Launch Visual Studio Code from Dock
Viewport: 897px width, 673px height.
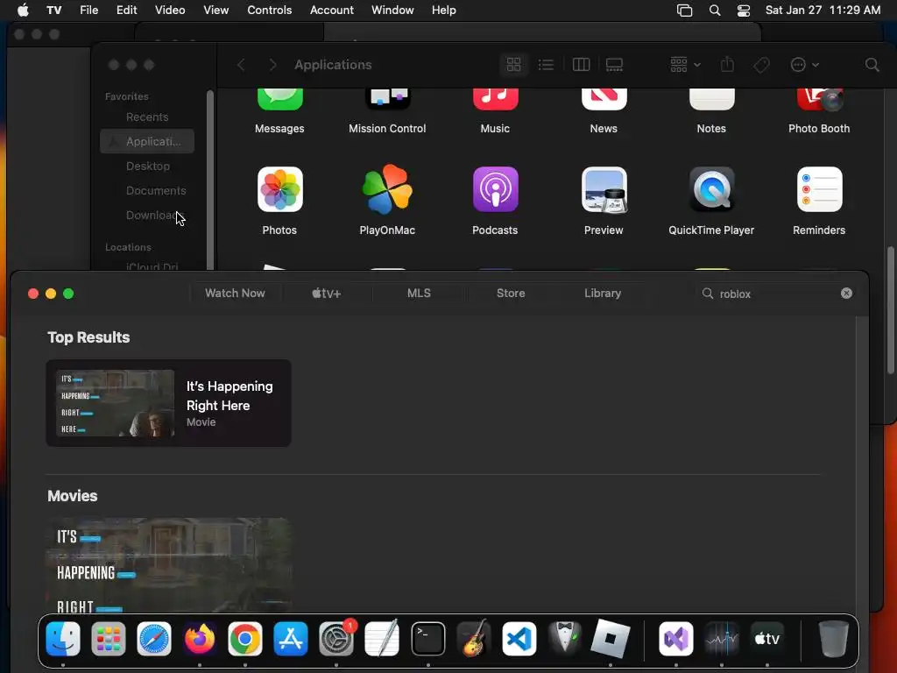coord(519,639)
